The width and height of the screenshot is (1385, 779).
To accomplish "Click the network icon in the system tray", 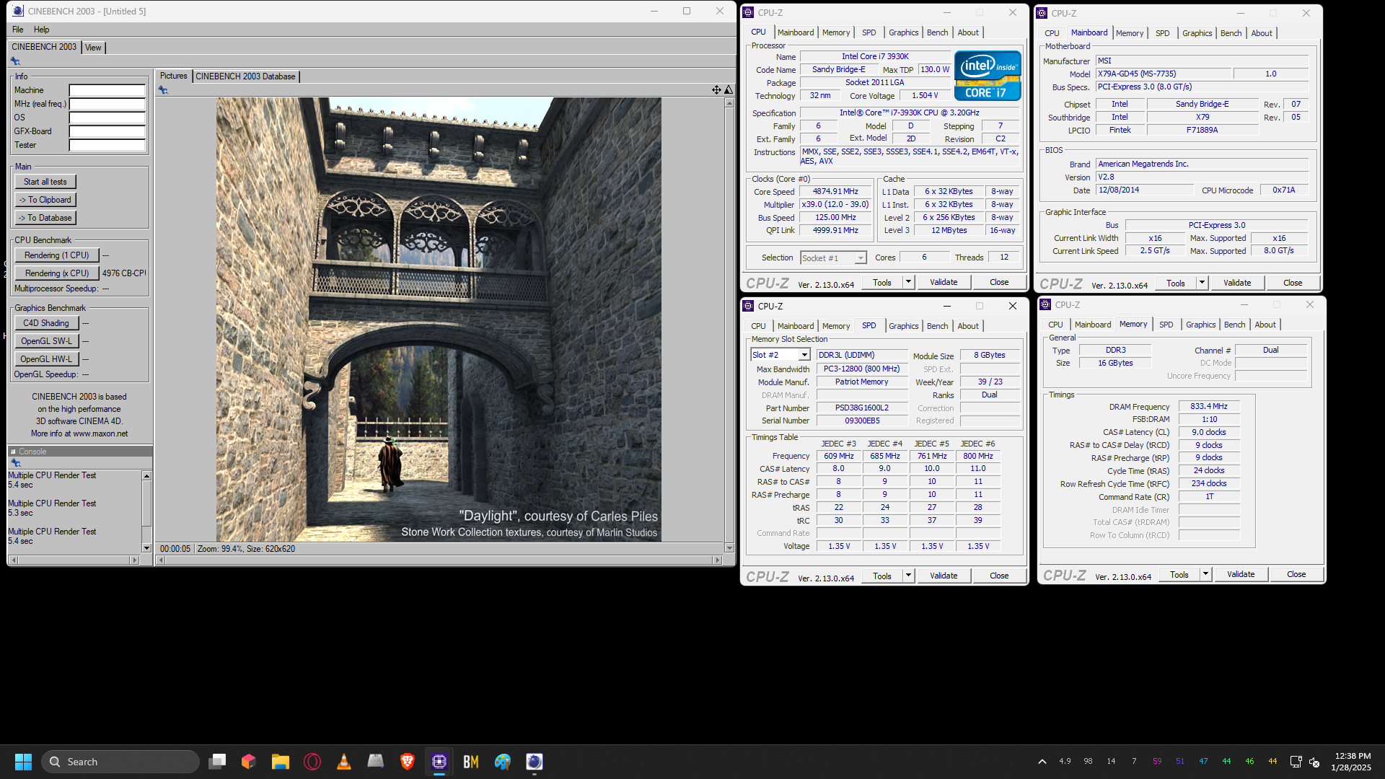I will 1296,762.
